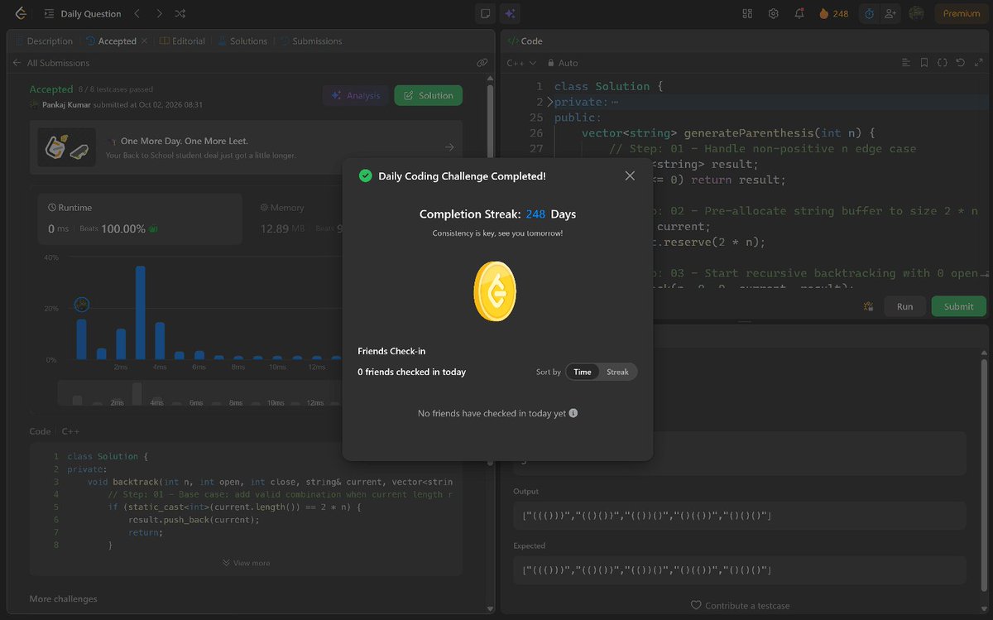Viewport: 993px width, 620px height.
Task: Switch to the Editorial tab
Action: [x=182, y=41]
